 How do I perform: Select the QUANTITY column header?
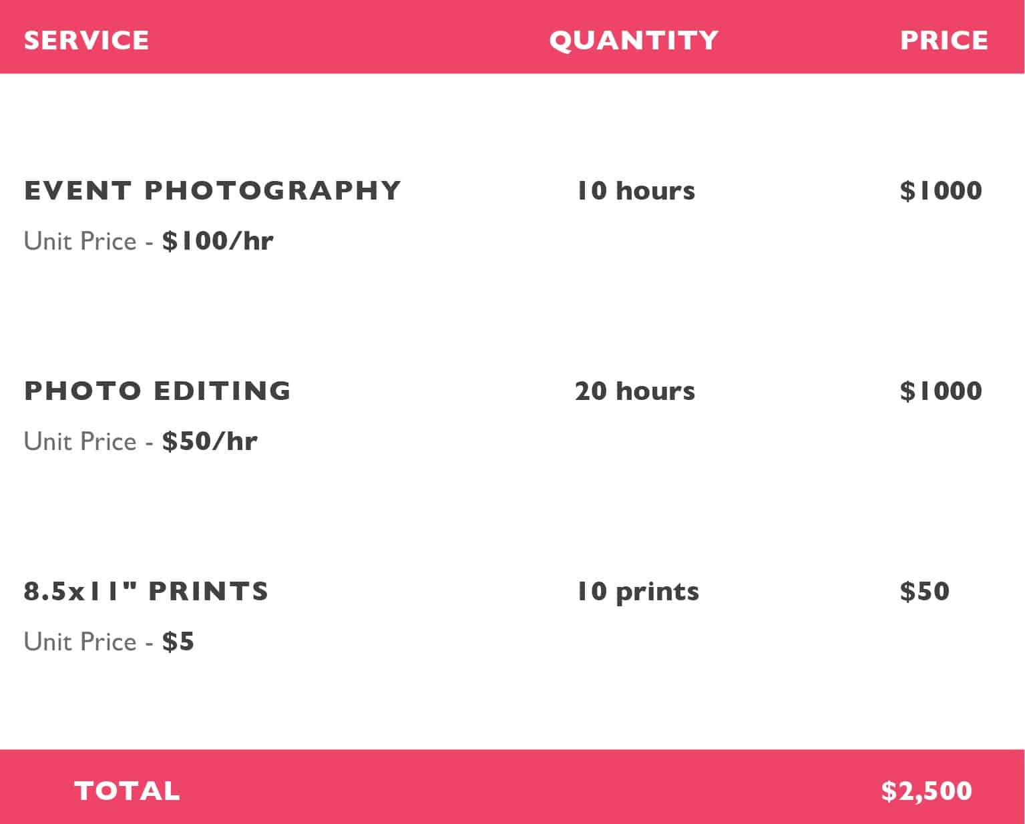pos(633,40)
